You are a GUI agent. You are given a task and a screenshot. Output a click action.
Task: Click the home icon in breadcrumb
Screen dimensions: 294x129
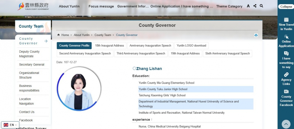coord(59,35)
